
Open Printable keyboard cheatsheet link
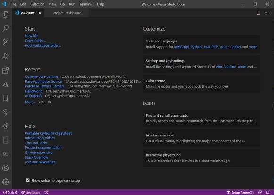48,133
